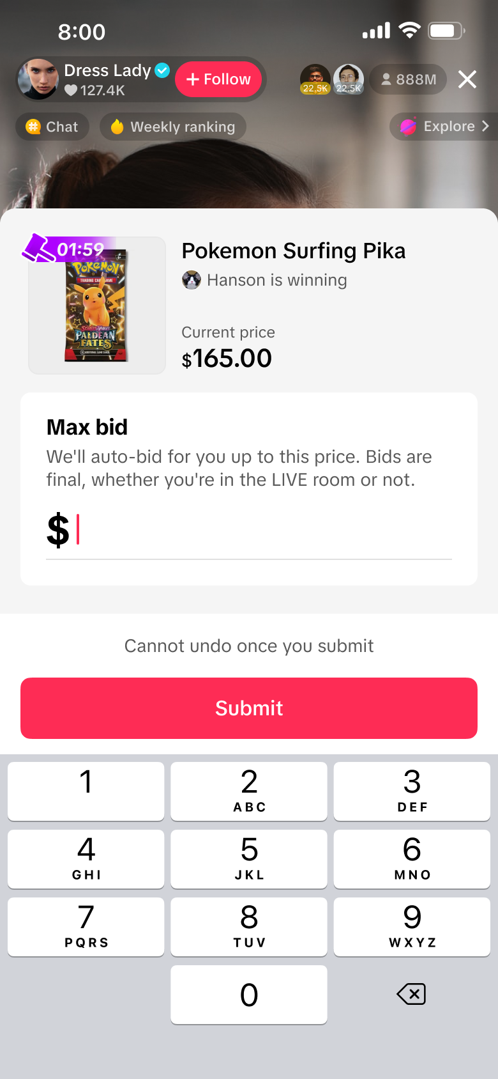Open the Chat tab
This screenshot has height=1079, width=498.
pos(52,127)
